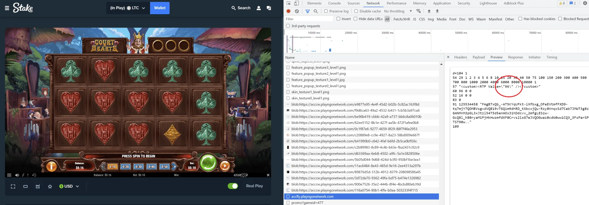Clear the network log
Viewport: 589px width, 205px height.
[297, 11]
